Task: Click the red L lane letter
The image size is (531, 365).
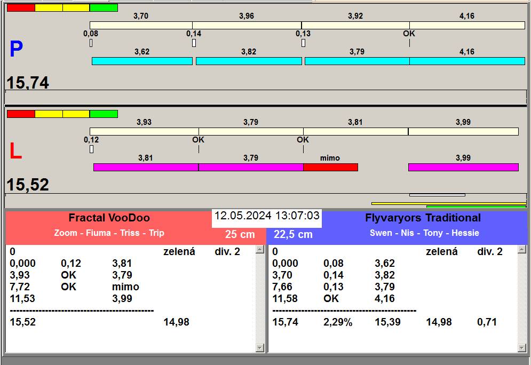Action: click(16, 152)
